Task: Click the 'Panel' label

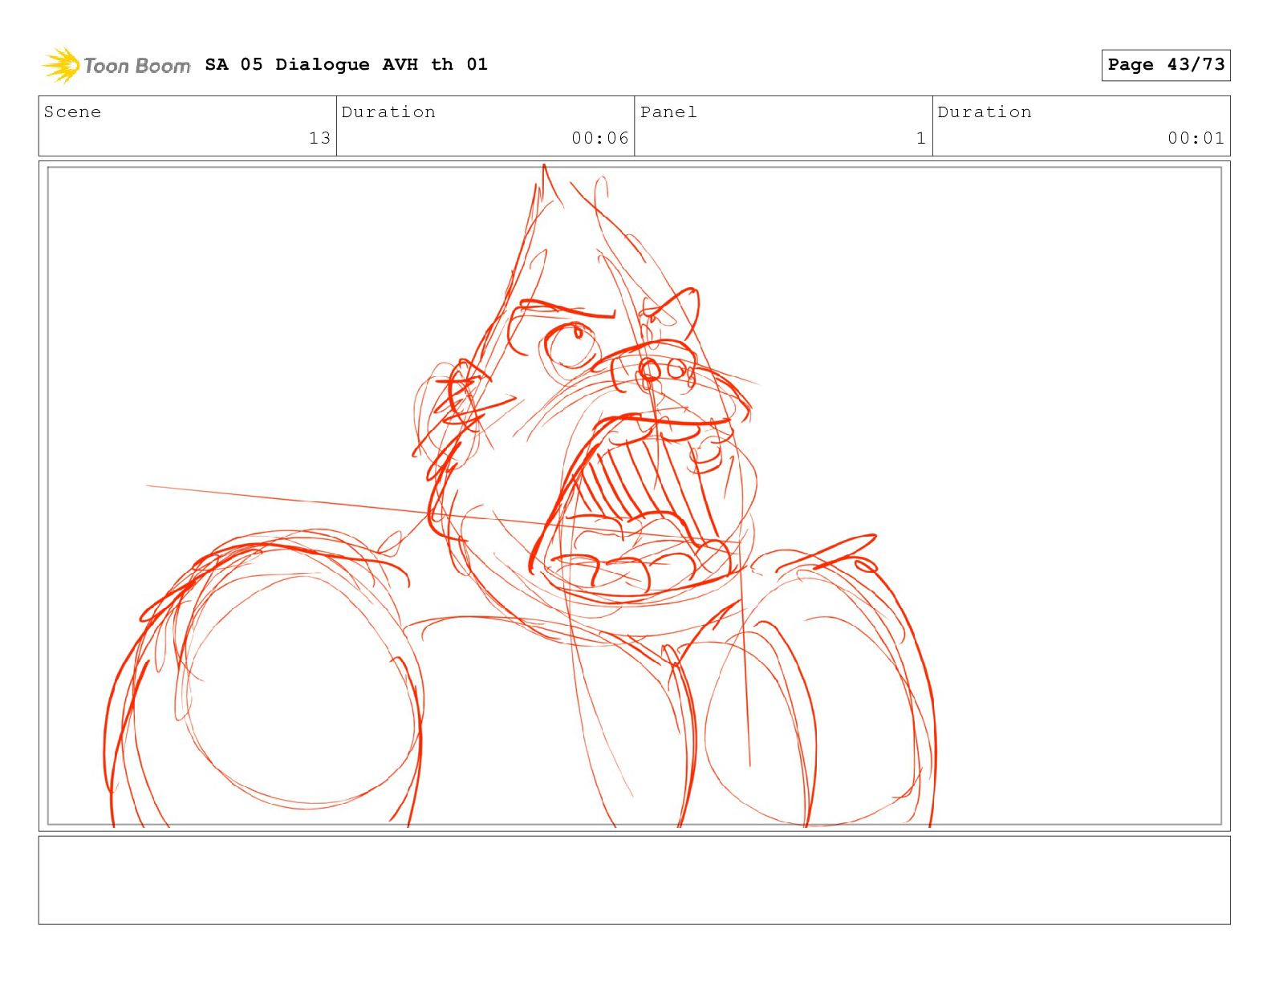Action: point(668,112)
